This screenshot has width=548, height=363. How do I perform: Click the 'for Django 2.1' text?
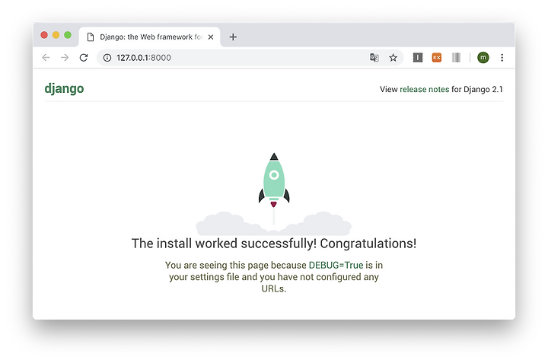coord(477,90)
